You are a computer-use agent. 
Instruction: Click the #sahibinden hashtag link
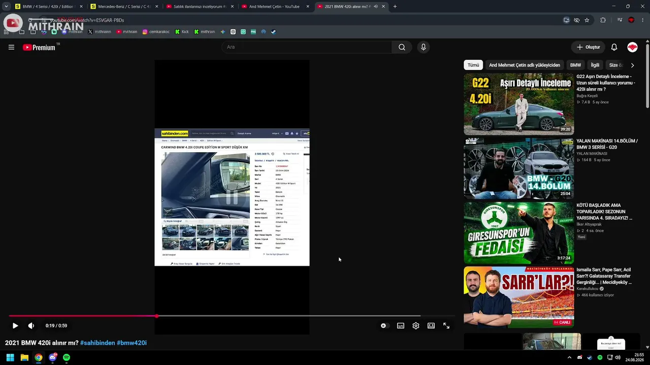[x=97, y=343]
